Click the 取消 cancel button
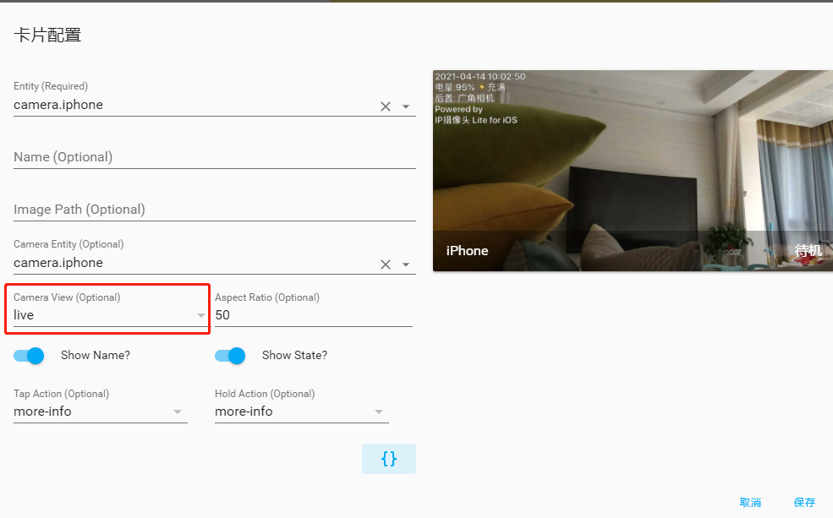 750,502
